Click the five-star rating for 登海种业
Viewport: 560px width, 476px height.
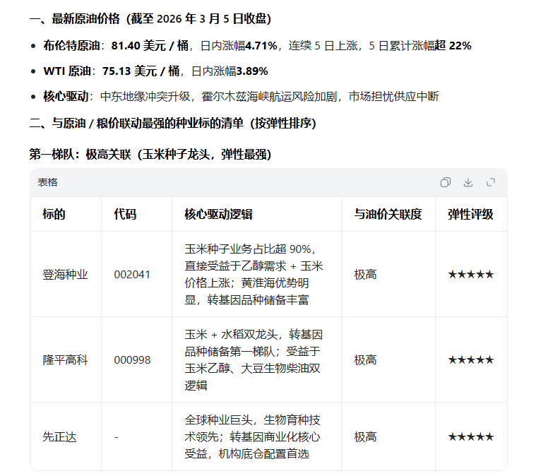[471, 274]
